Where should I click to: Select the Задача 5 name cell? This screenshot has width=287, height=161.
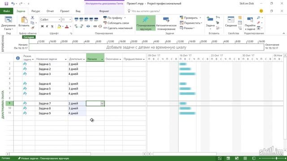pos(52,89)
